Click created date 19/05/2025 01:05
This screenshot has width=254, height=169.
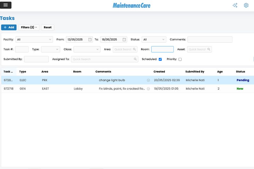(x=166, y=89)
